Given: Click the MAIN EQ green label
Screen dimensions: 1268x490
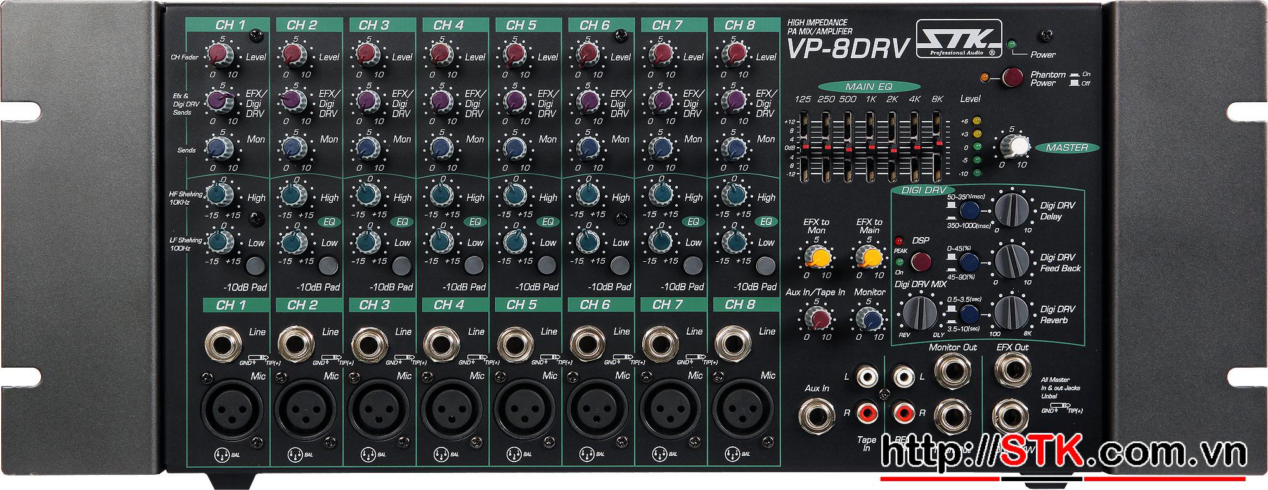Looking at the screenshot, I should pos(869,87).
